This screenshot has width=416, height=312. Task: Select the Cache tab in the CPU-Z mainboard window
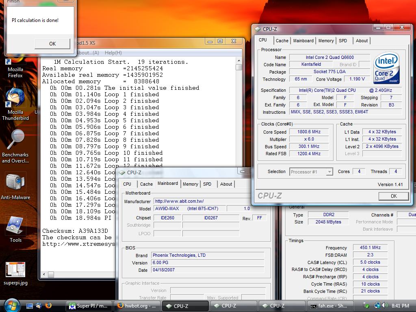tap(146, 184)
